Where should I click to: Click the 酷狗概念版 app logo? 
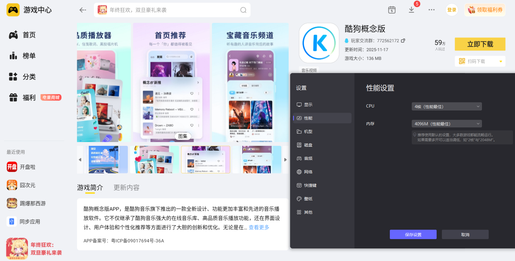click(319, 43)
